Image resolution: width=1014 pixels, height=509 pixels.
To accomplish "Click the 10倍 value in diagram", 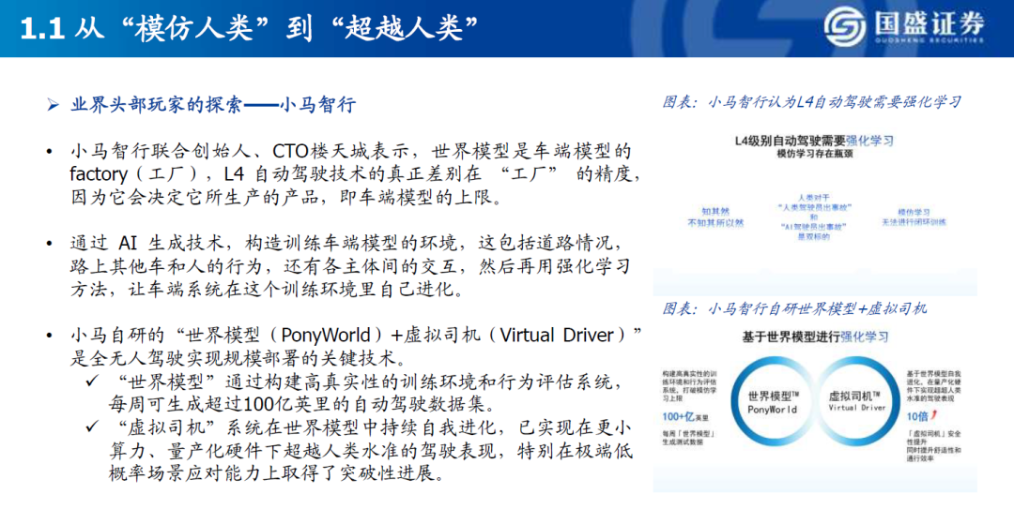I will tap(917, 417).
